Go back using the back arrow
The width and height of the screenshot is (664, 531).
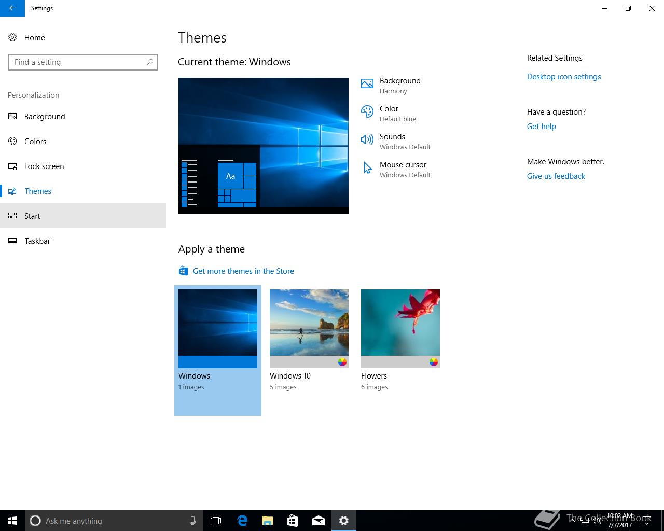(x=12, y=8)
